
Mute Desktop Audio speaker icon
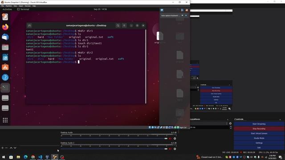click(170, 139)
